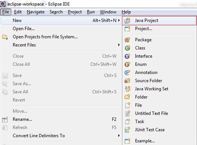Choose Interface menu entry

[159, 56]
